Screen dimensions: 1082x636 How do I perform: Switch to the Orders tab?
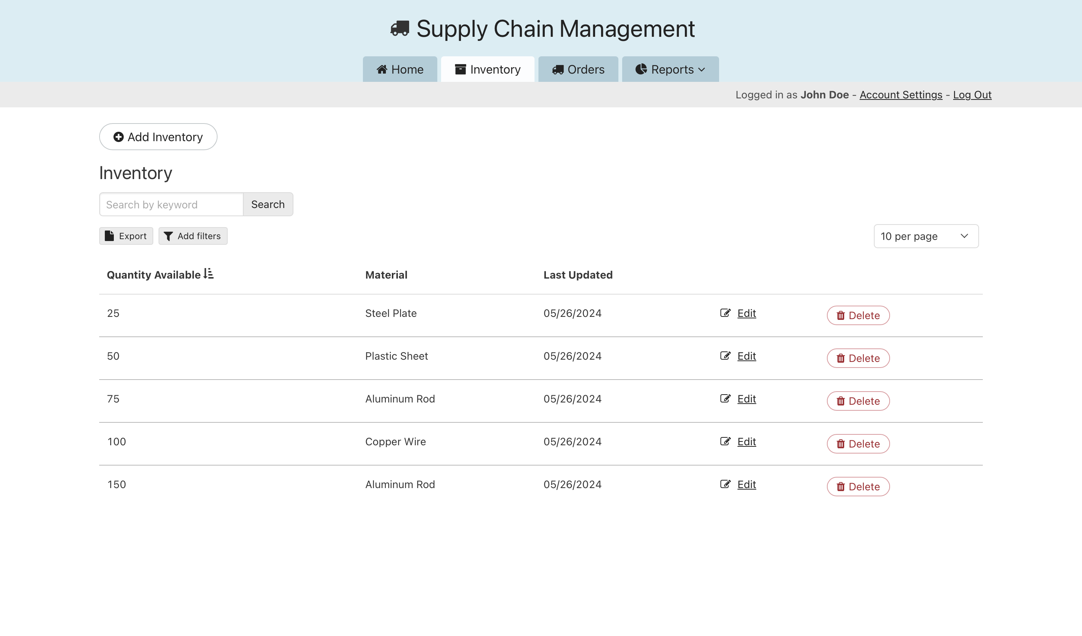578,69
